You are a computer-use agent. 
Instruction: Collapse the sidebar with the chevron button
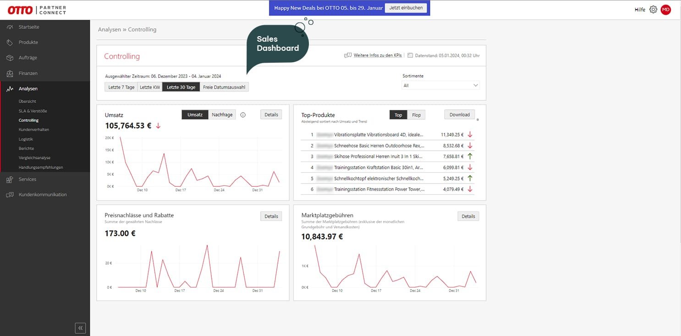(x=80, y=328)
